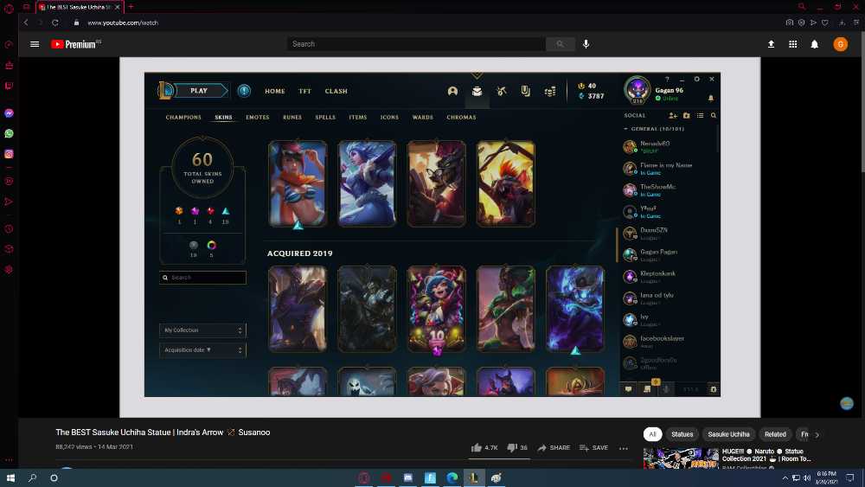Screen dimensions: 865x487
Task: Open Instagram in the Opera sidebar
Action: tap(9, 154)
